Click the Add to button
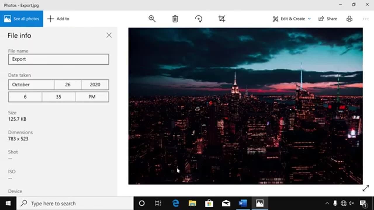This screenshot has height=210, width=374. pyautogui.click(x=58, y=19)
